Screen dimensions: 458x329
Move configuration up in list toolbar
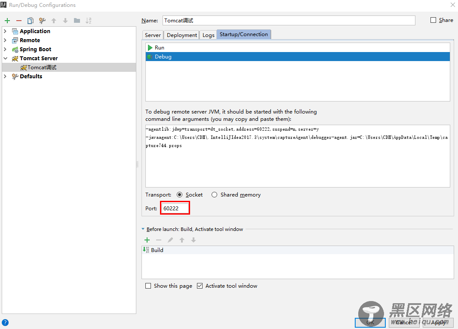pyautogui.click(x=54, y=21)
